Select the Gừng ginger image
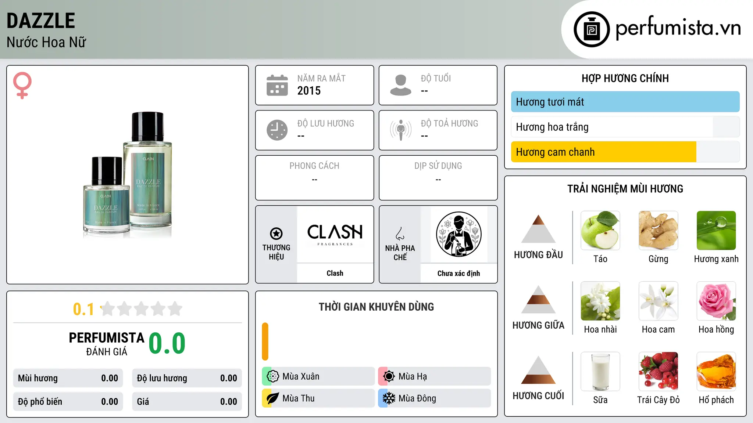The height and width of the screenshot is (423, 753). tap(659, 231)
